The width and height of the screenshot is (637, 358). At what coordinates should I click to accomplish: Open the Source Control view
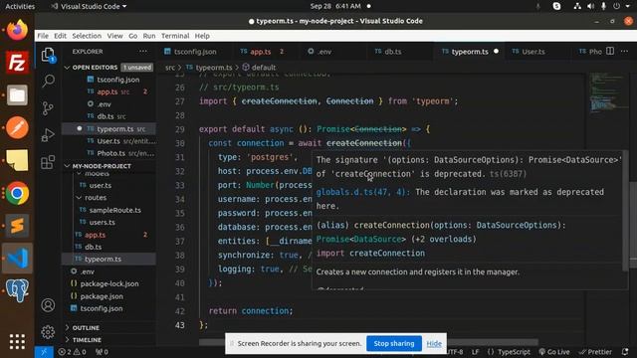(48, 108)
